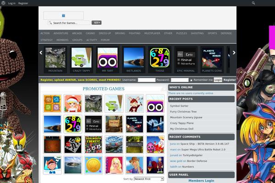Open island seascape game icon
The image size is (275, 183).
pos(73,165)
